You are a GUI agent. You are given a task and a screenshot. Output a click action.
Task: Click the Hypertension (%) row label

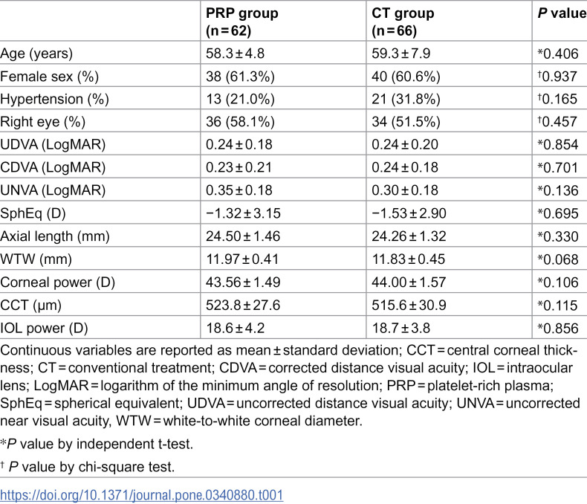[x=55, y=99]
